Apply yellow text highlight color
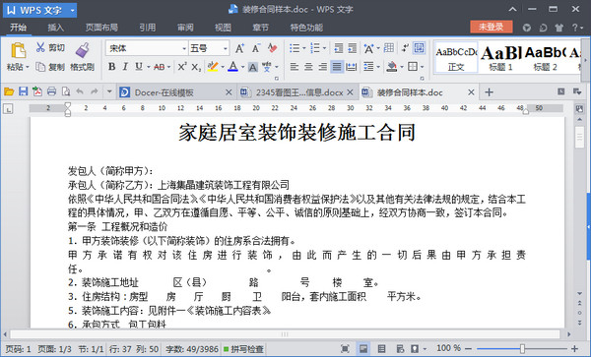The width and height of the screenshot is (591, 357). click(213, 67)
